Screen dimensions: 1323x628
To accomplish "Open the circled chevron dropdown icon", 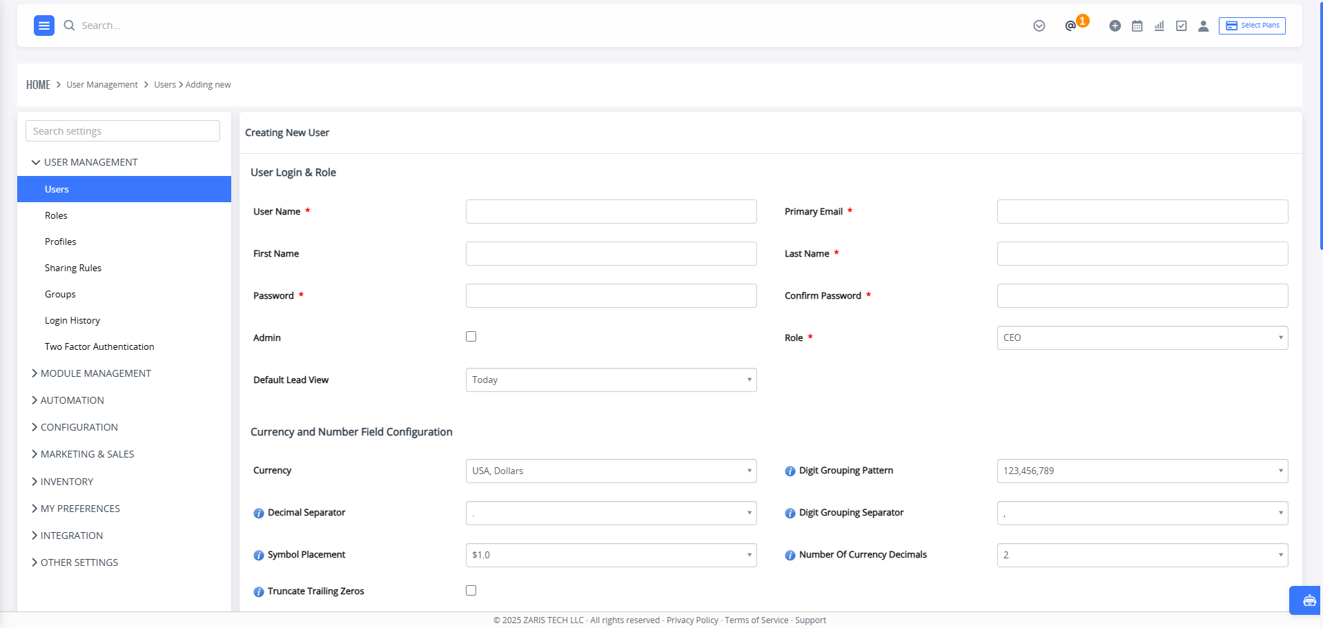I will click(x=1039, y=26).
